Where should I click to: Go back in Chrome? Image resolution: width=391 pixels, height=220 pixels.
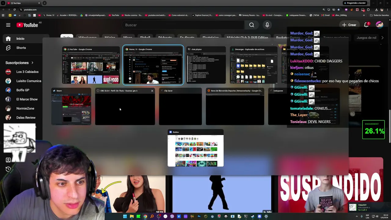pos(3,9)
